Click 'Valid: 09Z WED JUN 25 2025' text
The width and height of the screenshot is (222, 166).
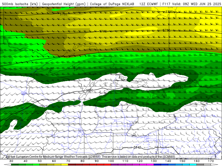(196, 4)
